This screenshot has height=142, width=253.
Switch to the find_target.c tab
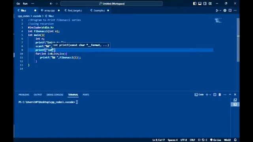tap(75, 11)
